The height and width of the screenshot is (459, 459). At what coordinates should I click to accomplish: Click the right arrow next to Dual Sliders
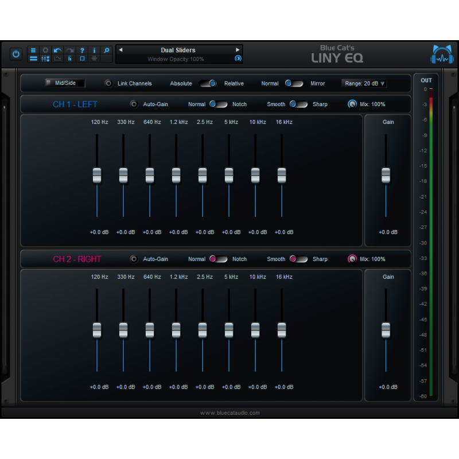click(238, 50)
